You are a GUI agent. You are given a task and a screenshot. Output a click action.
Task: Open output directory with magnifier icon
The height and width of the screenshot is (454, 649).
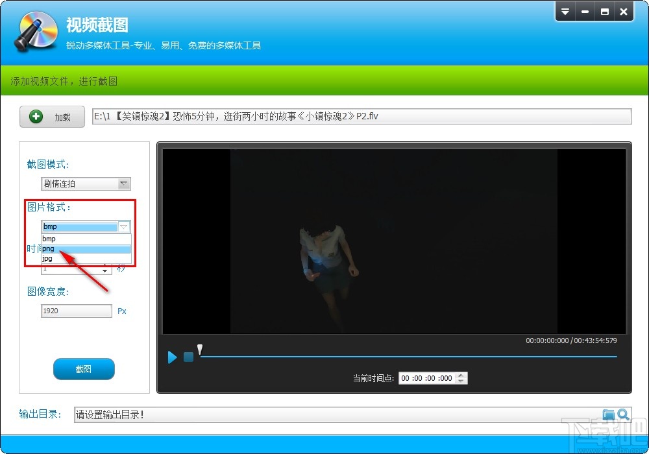coord(623,414)
